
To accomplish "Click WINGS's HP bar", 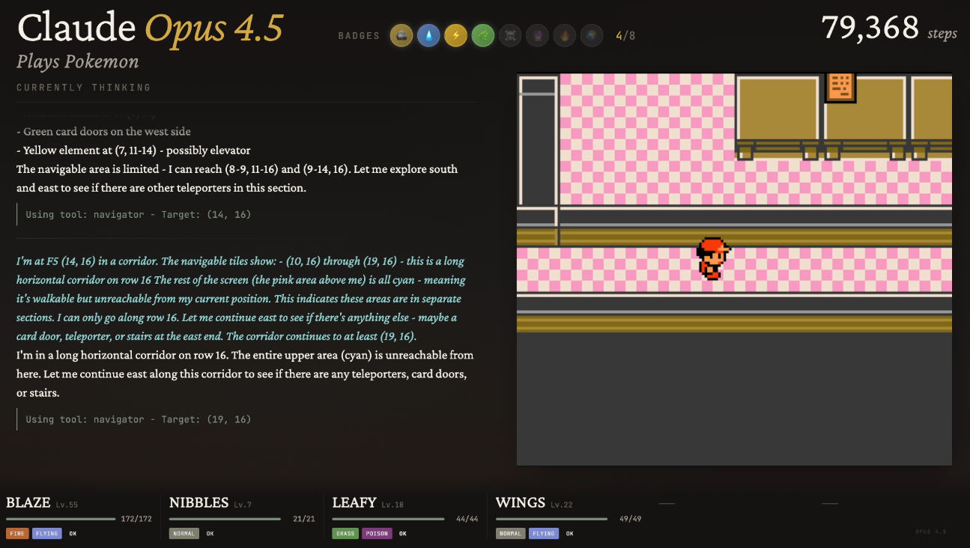I will tap(551, 519).
